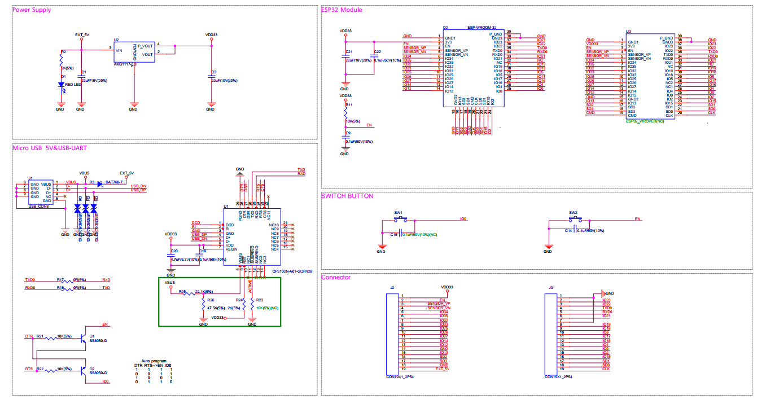Click the 'CON19X1_2P54' label under J2

pyautogui.click(x=400, y=376)
